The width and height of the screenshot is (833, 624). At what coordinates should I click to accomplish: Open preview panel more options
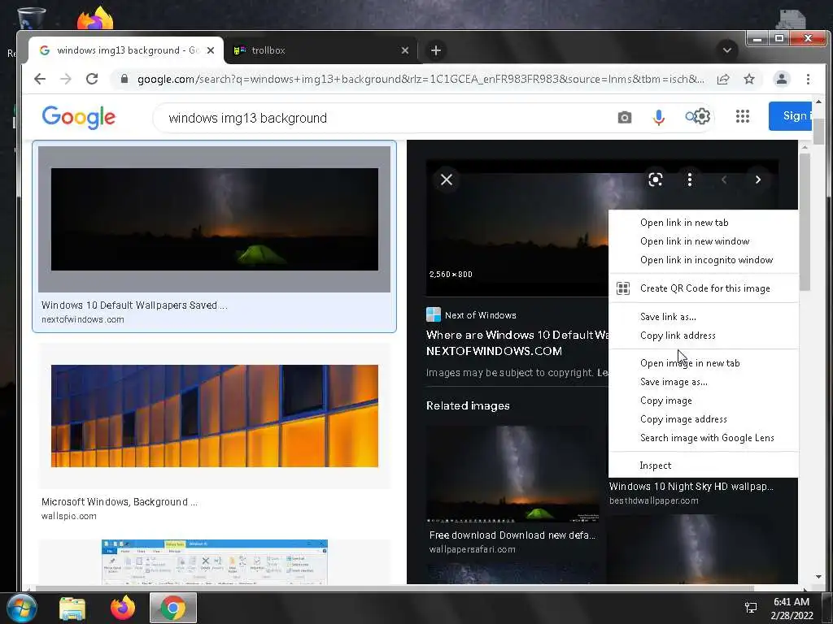pyautogui.click(x=690, y=180)
